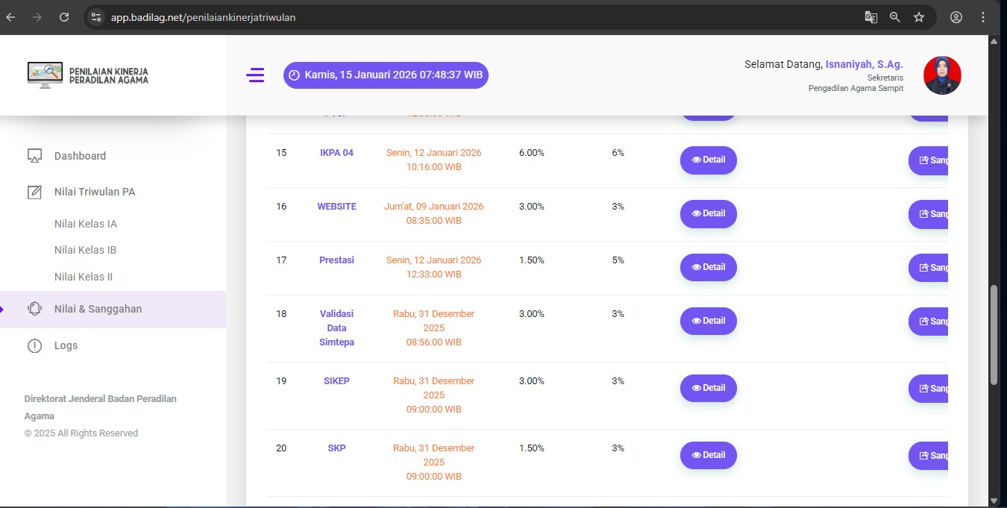Open Nilai Kelas IA submenu item
Viewport: 1007px width, 508px height.
[86, 224]
